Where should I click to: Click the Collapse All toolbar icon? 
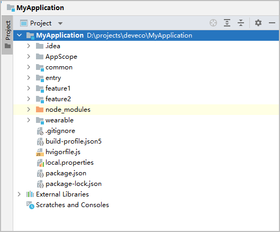coord(241,23)
